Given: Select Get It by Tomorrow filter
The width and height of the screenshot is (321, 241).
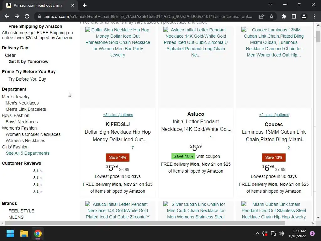Looking at the screenshot, I should pyautogui.click(x=29, y=62).
